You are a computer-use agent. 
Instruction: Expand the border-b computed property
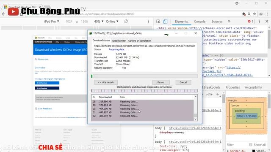point(228,151)
